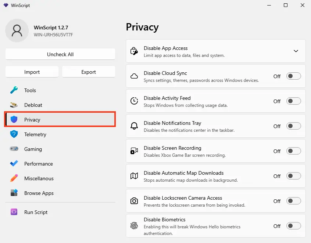The width and height of the screenshot is (311, 243).
Task: Toggle Disable Cloud Sync switch
Action: click(294, 76)
